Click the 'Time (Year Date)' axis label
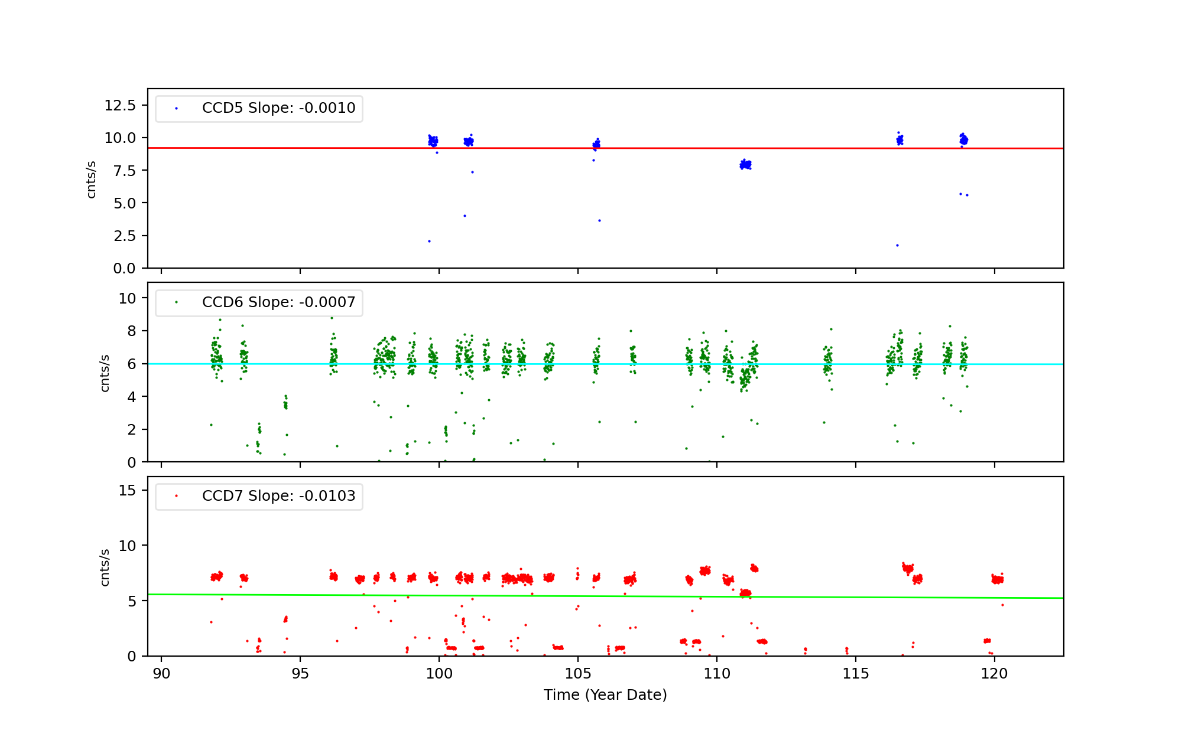The height and width of the screenshot is (737, 1182). (x=605, y=695)
